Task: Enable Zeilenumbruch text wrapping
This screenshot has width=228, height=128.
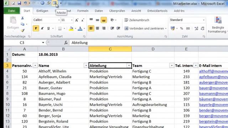Action: pyautogui.click(x=137, y=20)
